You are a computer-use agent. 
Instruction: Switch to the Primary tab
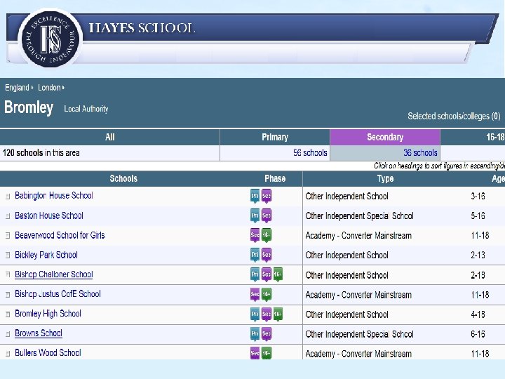click(275, 138)
